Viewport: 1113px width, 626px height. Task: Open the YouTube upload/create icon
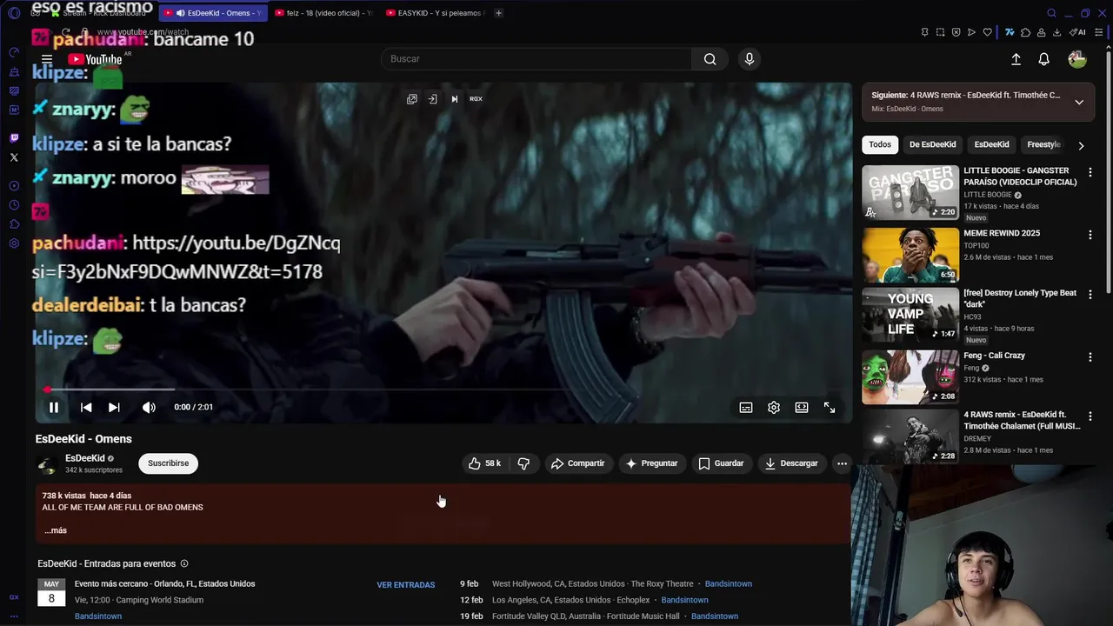click(x=1016, y=59)
